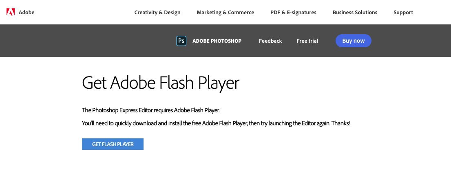
Task: Click the empty white header space beside Adobe
Action: point(84,12)
